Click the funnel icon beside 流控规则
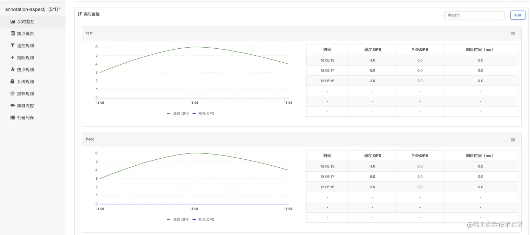The height and width of the screenshot is (235, 530). 13,46
